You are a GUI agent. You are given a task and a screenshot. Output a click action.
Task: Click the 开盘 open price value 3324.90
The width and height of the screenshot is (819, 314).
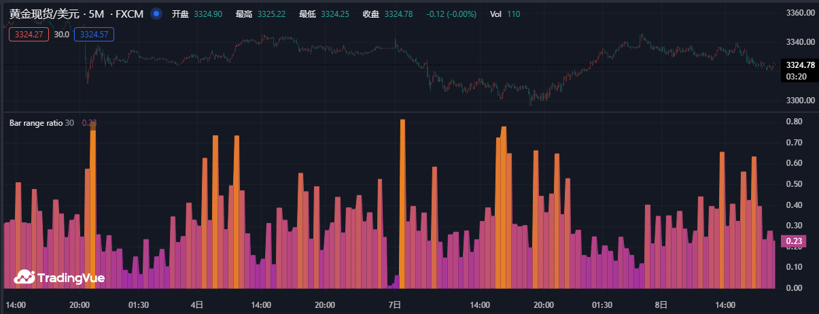pyautogui.click(x=207, y=14)
